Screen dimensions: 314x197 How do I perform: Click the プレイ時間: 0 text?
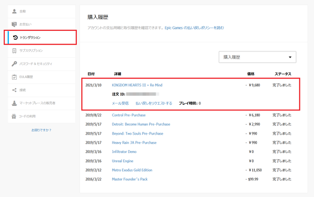point(189,103)
